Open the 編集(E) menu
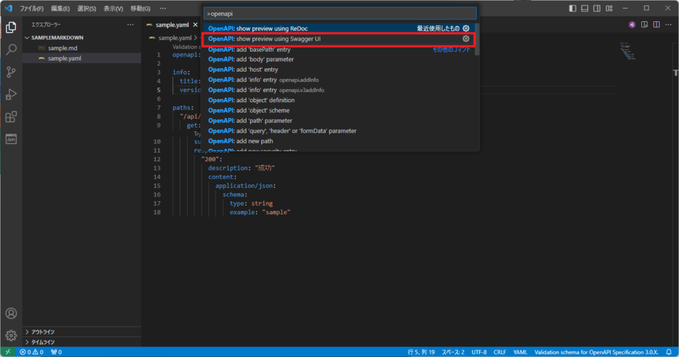679x357 pixels. [x=60, y=8]
